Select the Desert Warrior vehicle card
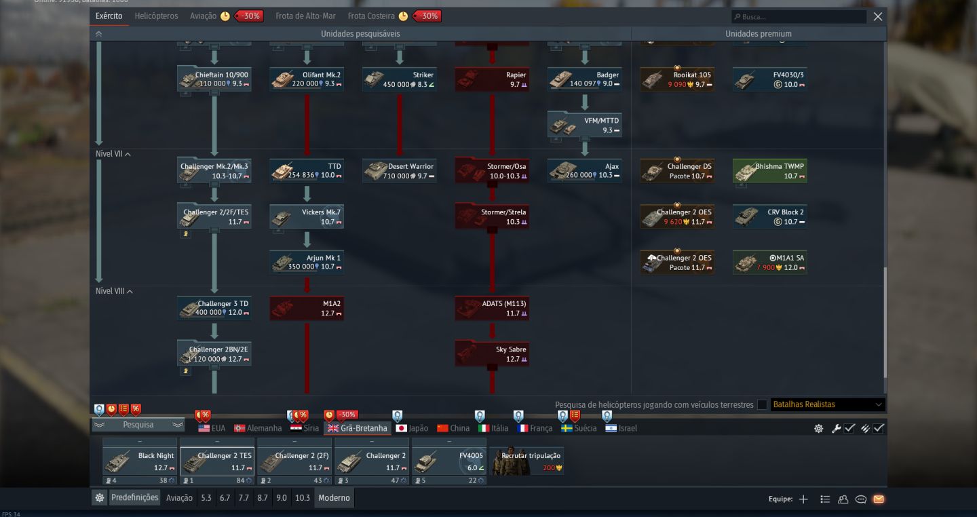This screenshot has width=977, height=517. click(400, 171)
